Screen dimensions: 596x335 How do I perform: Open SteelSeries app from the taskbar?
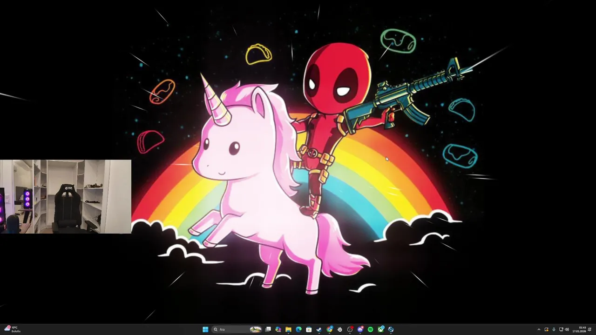[340, 329]
